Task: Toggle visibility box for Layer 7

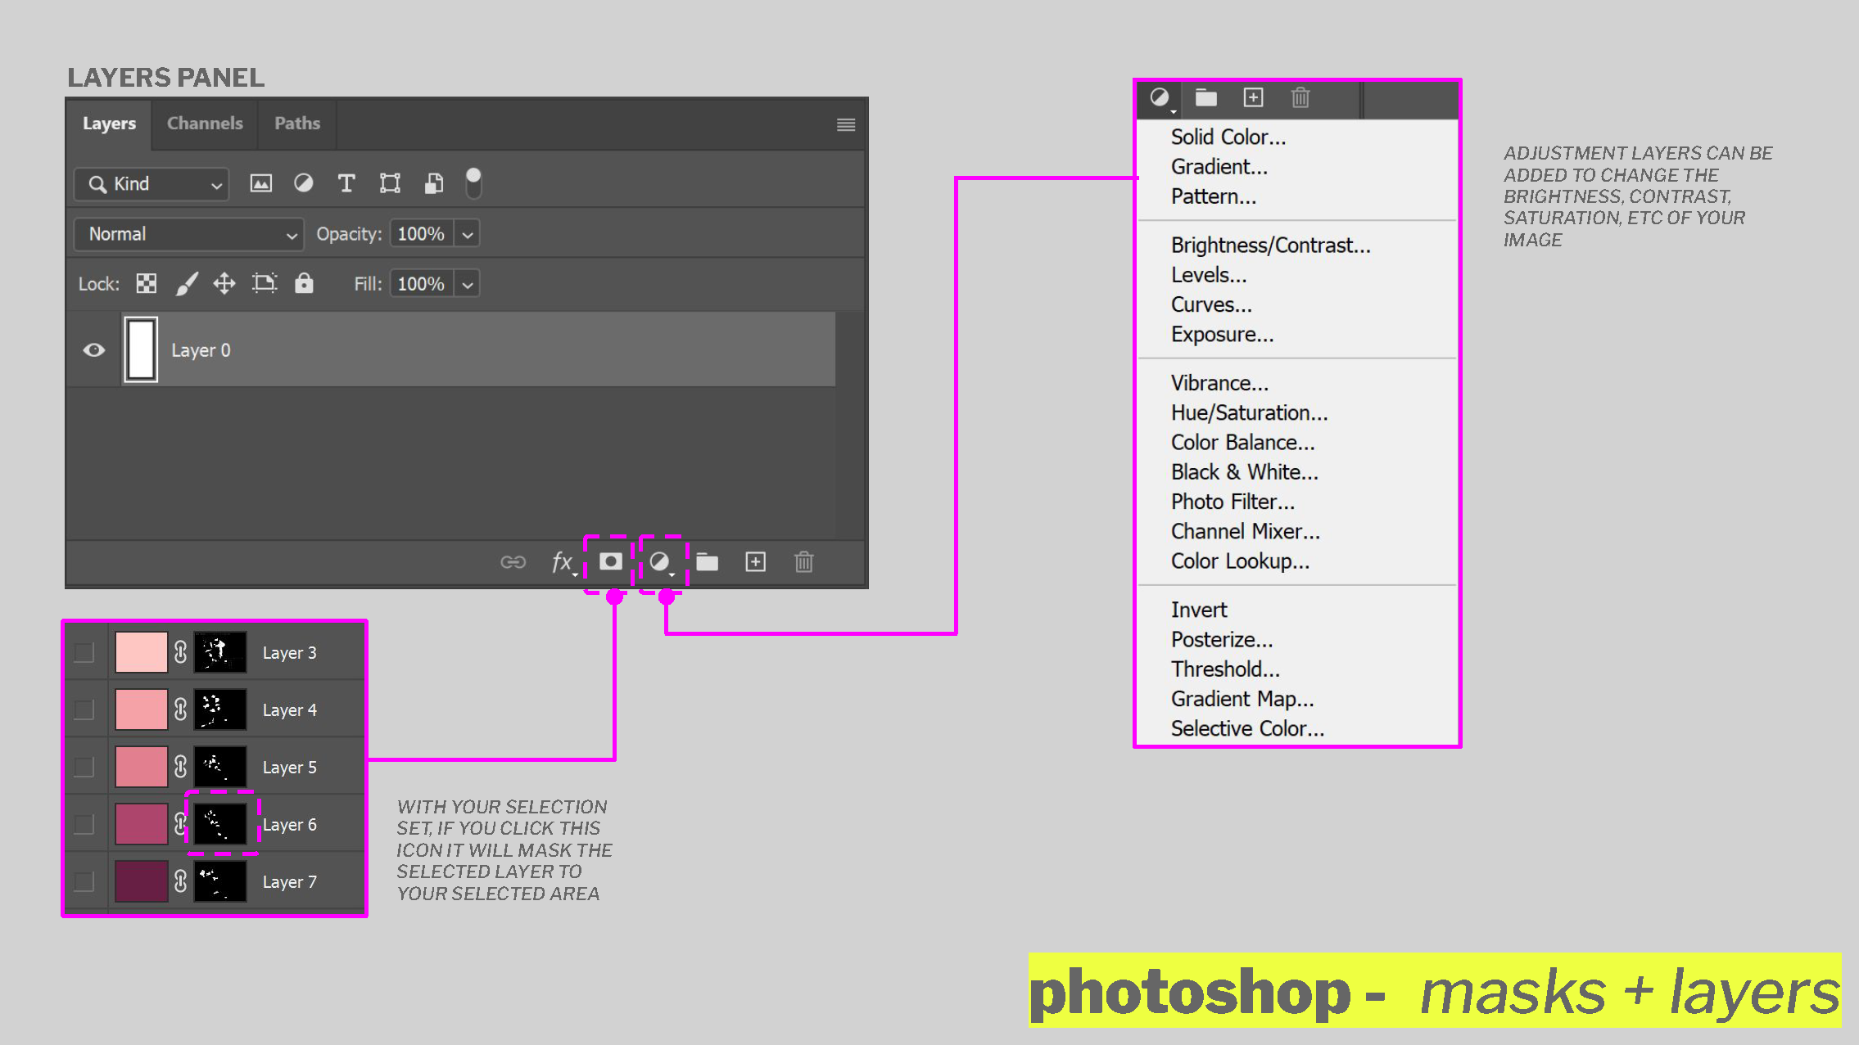Action: (x=84, y=881)
